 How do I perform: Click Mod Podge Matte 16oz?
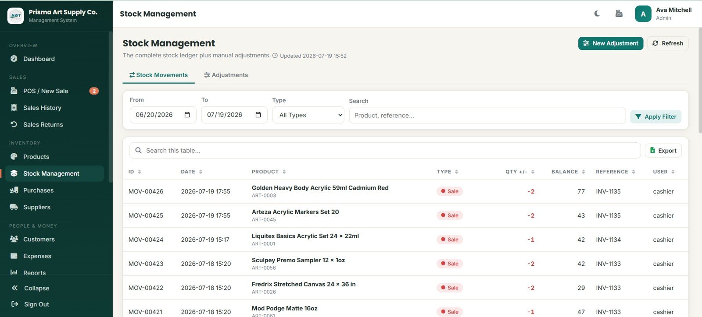click(x=284, y=308)
